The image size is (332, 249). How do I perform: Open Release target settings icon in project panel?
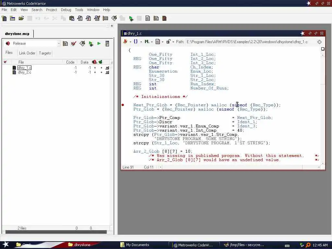tap(65, 44)
